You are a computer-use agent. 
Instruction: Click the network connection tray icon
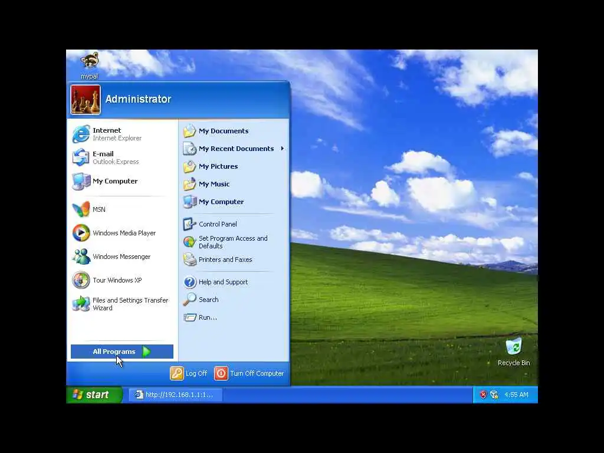495,395
